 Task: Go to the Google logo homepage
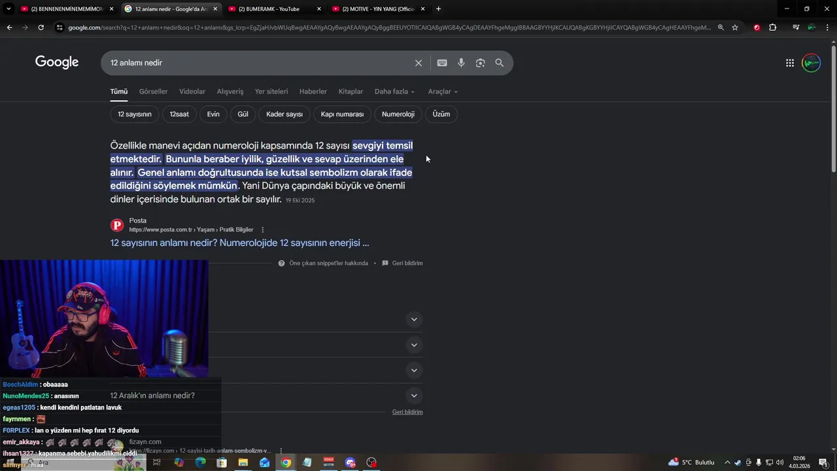tap(57, 62)
